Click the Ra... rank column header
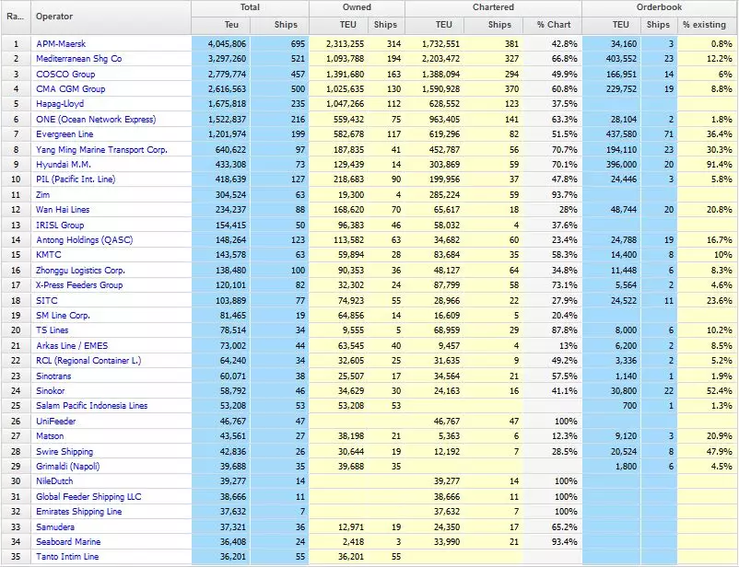This screenshot has width=739, height=567. click(15, 16)
